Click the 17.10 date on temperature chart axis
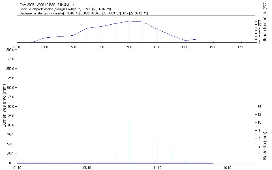The width and height of the screenshot is (272, 170). 241,47
